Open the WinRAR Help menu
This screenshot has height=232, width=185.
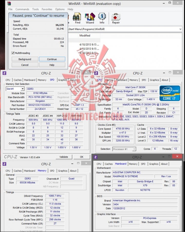click(x=70, y=9)
